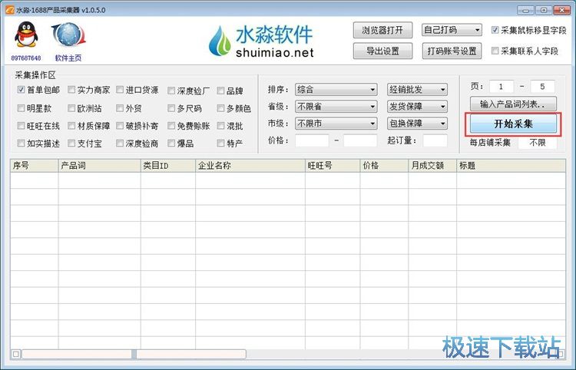Expand the 省级 不限省 dropdown

coord(336,107)
